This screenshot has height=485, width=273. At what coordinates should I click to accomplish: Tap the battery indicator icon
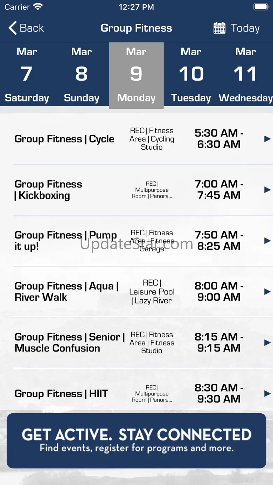(261, 7)
